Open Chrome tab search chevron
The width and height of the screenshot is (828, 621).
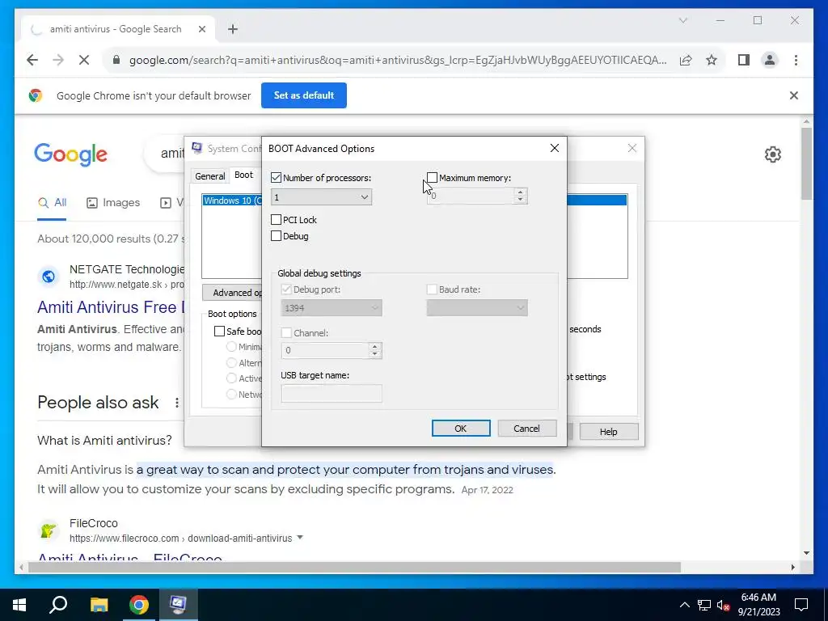(682, 20)
